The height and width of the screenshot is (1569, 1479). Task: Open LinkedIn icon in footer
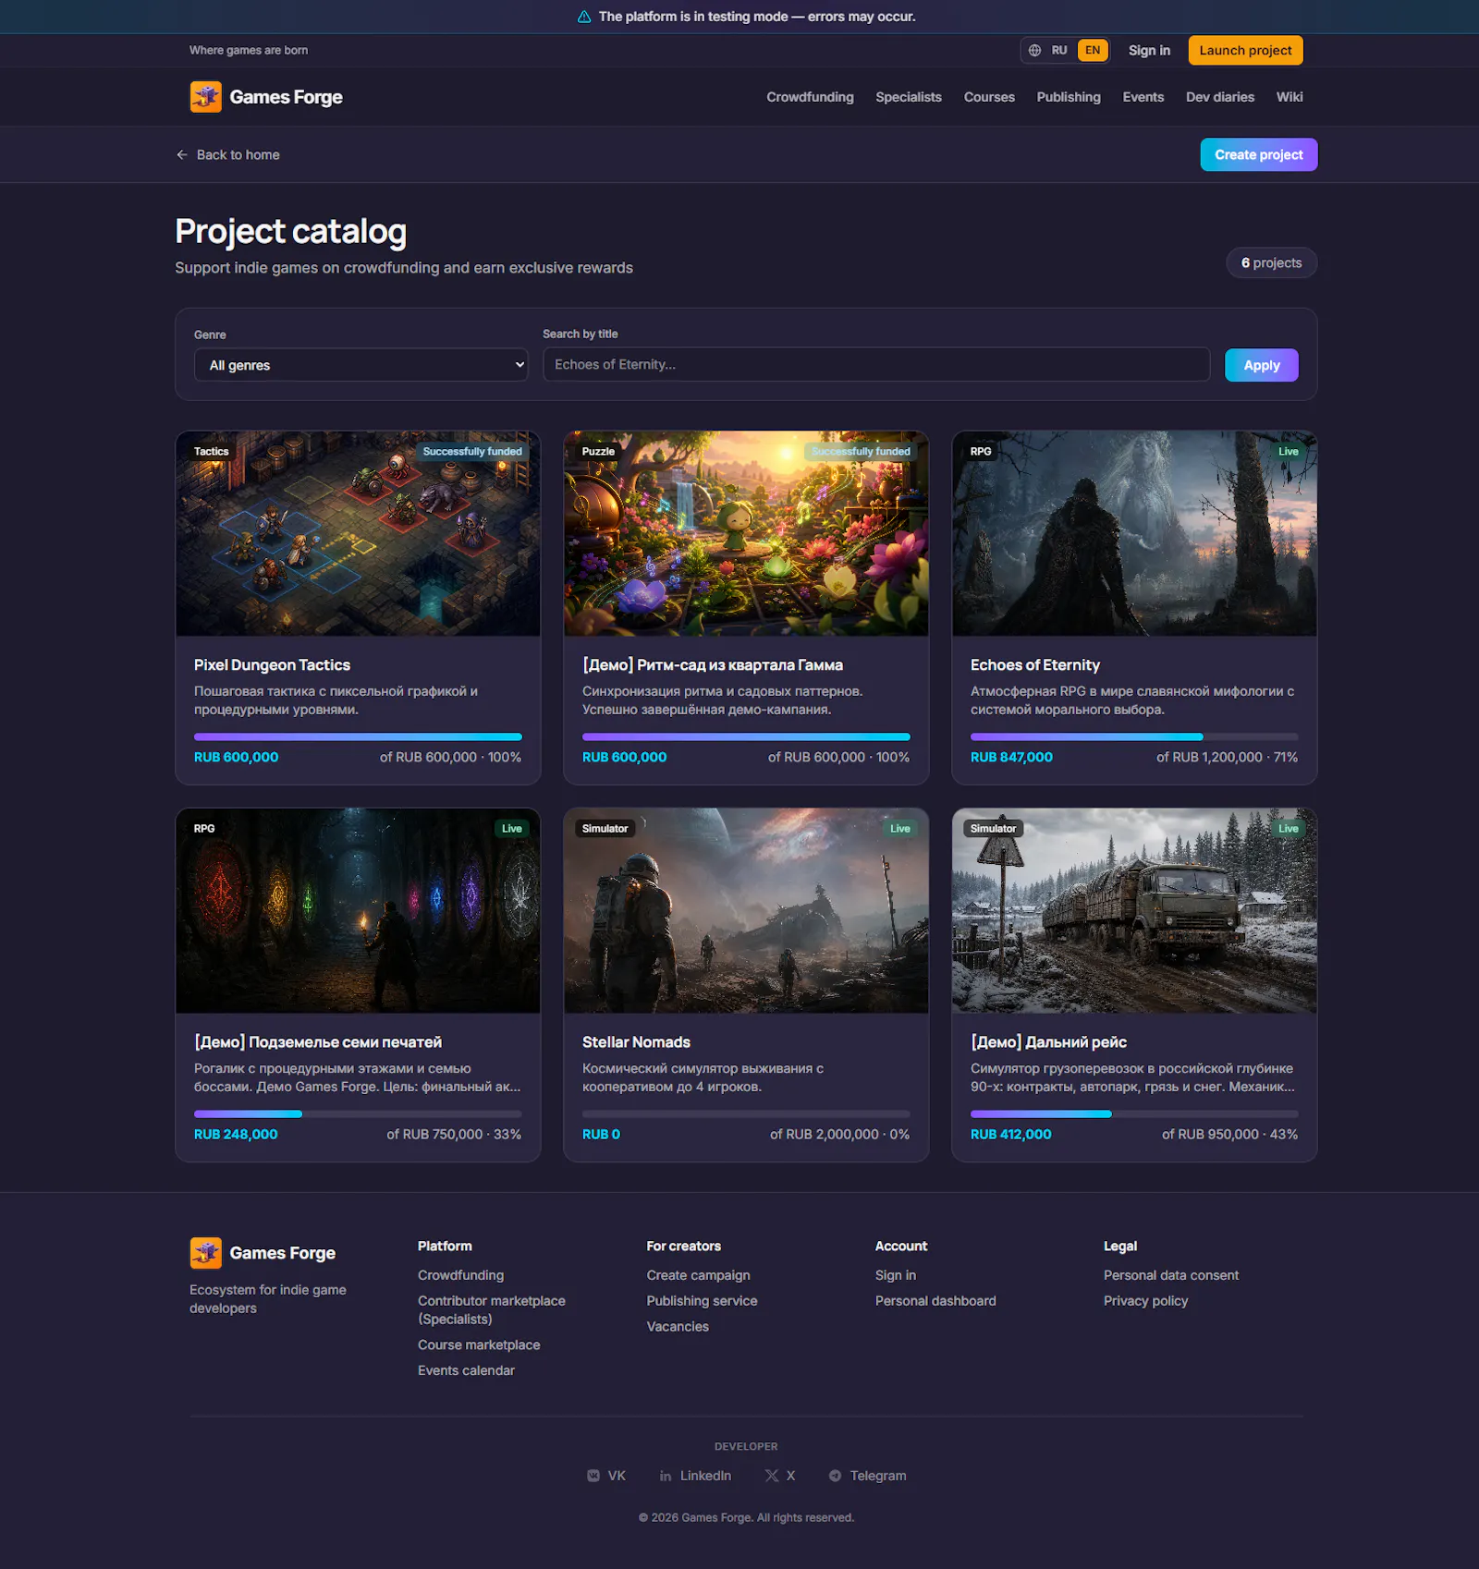pyautogui.click(x=666, y=1476)
